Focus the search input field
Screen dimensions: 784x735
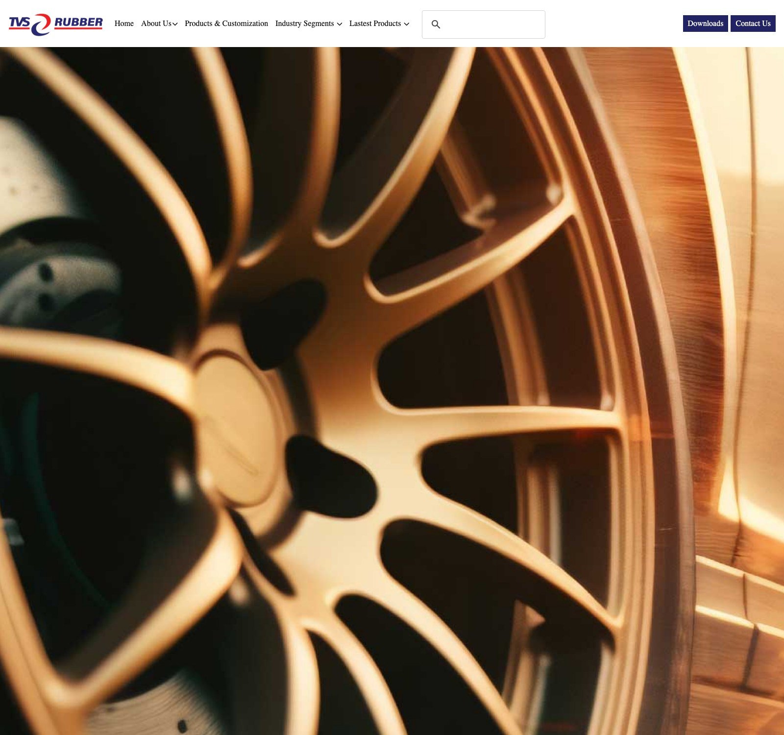click(484, 24)
